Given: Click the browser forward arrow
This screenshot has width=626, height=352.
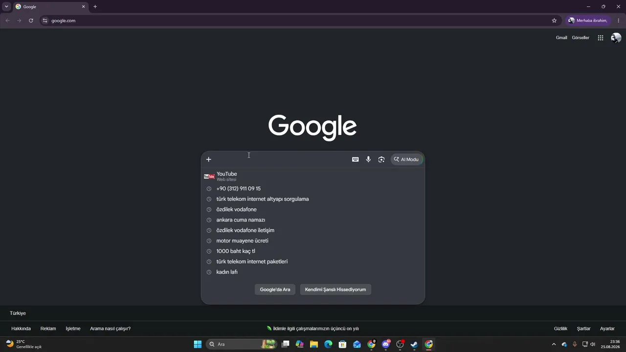Looking at the screenshot, I should coord(19,21).
